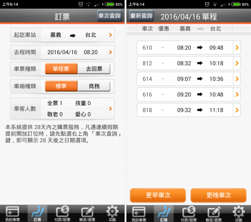
Task: Expand details for train 610
Action: click(188, 48)
